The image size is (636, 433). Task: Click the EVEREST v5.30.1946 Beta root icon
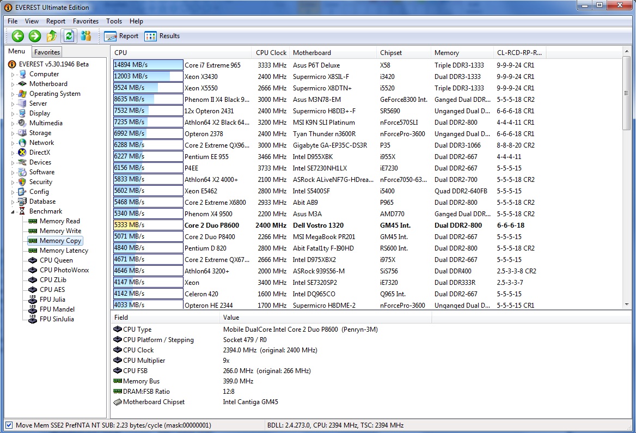pos(12,64)
